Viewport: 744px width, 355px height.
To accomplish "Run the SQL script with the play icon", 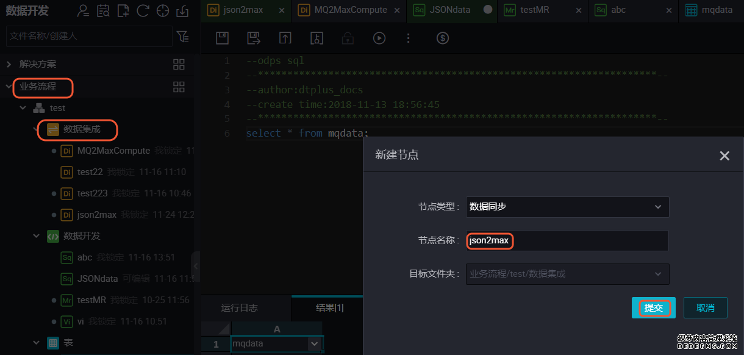I will click(x=379, y=38).
